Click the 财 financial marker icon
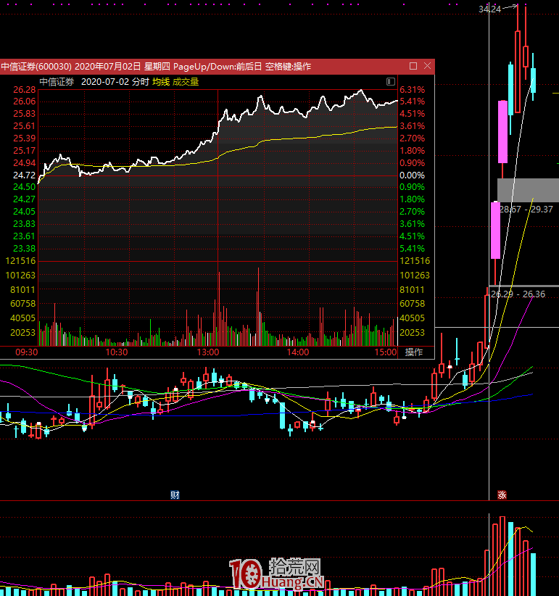The width and height of the screenshot is (559, 596). click(175, 495)
